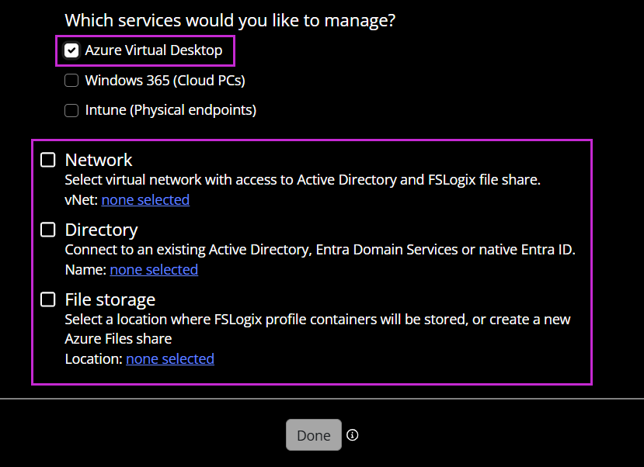Open the info icon beside Done
Image resolution: width=644 pixels, height=467 pixels.
353,435
